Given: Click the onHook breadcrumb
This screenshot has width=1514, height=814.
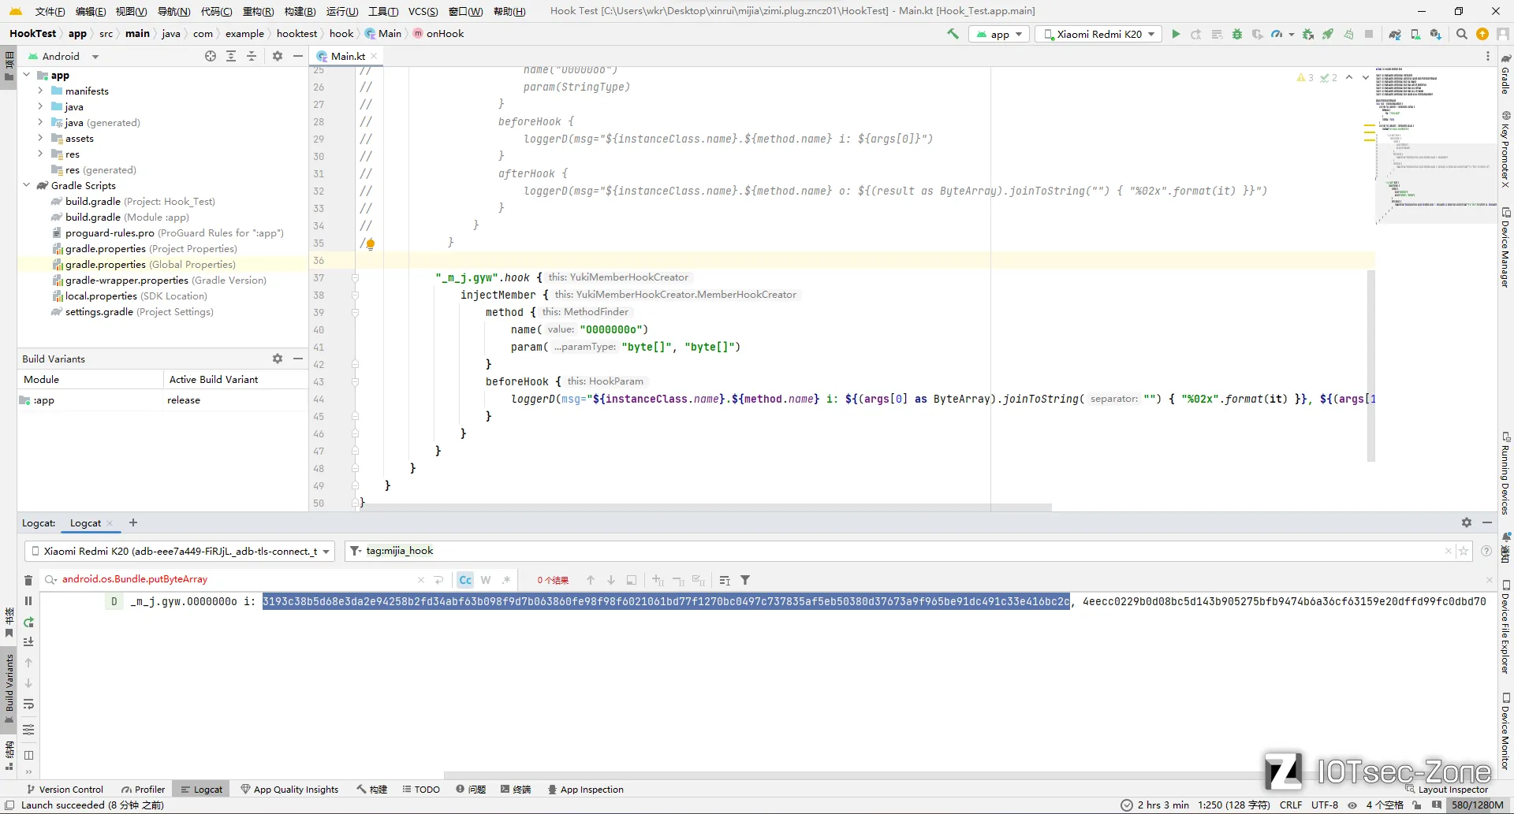Looking at the screenshot, I should click(x=438, y=34).
